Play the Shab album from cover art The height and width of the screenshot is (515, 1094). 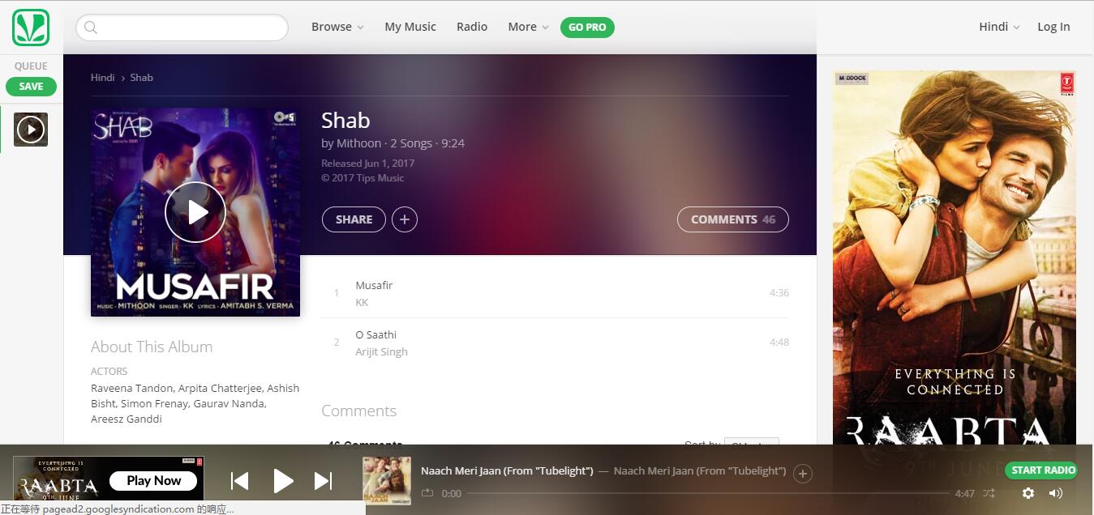195,212
